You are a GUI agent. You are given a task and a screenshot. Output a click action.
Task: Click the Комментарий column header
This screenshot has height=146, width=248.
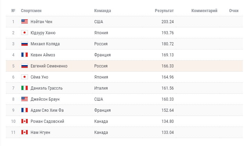tap(204, 11)
